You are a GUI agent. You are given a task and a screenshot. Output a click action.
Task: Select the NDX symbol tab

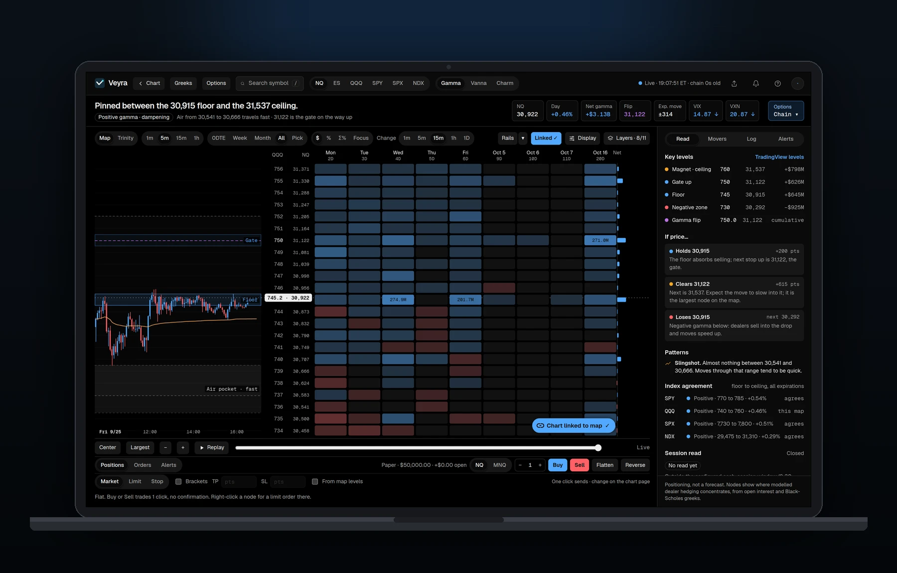(419, 83)
